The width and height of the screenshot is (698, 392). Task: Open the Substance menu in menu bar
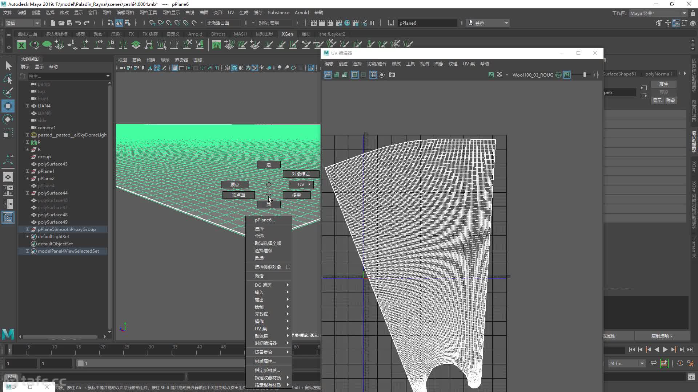click(278, 13)
